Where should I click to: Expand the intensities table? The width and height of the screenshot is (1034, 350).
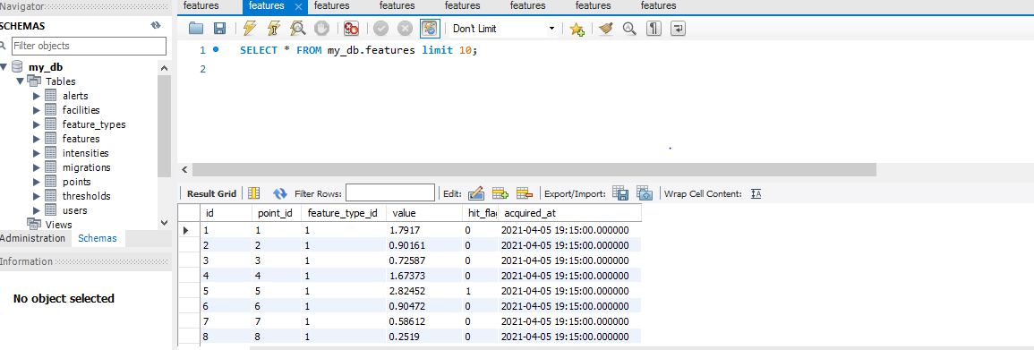[37, 153]
